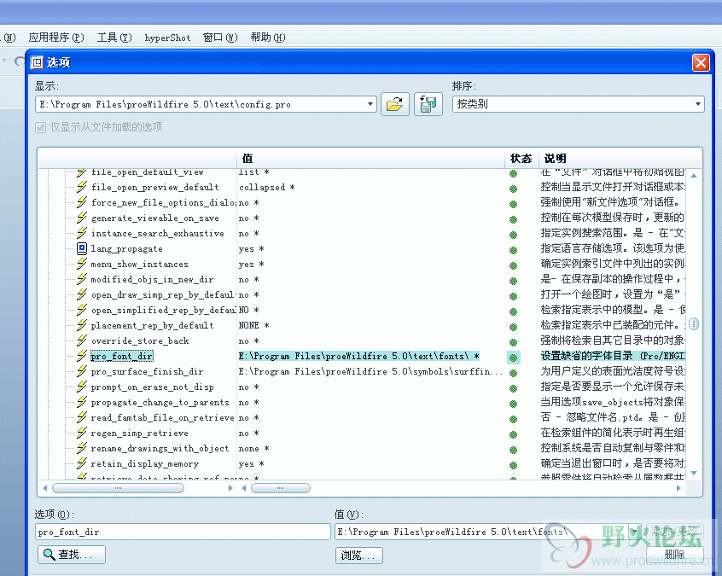Click right scroll arrow of description pane

[x=678, y=488]
